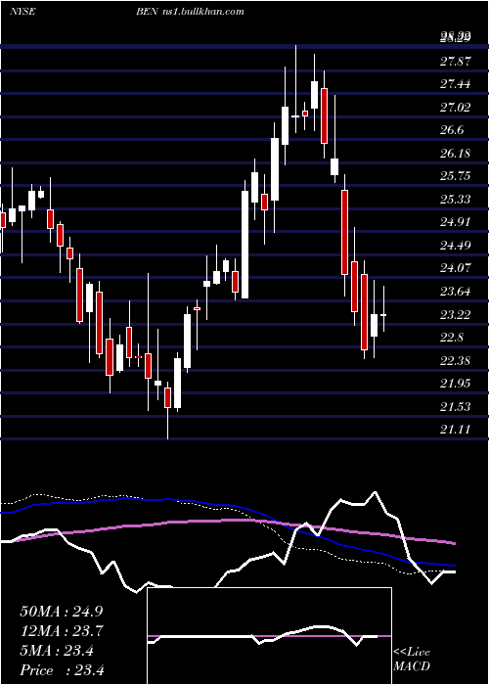Select the 24.07 price axis label
The image size is (489, 685).
click(456, 268)
